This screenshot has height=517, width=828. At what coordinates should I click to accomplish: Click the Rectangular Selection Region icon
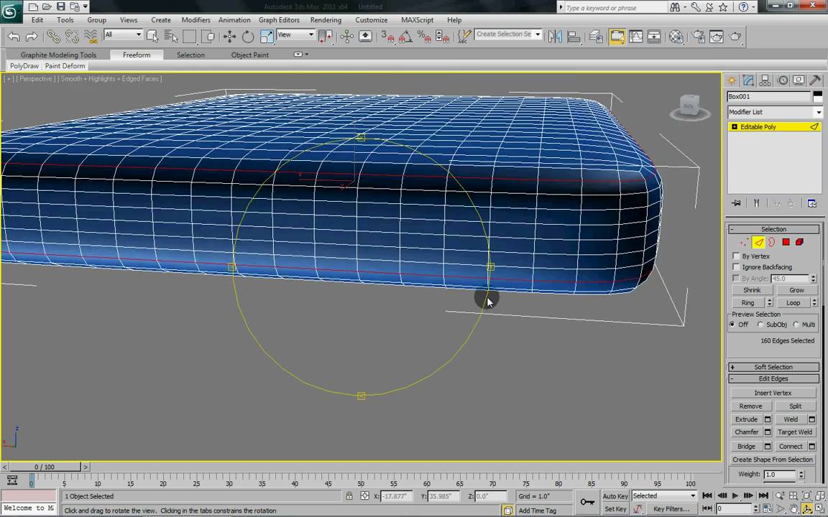pos(190,37)
